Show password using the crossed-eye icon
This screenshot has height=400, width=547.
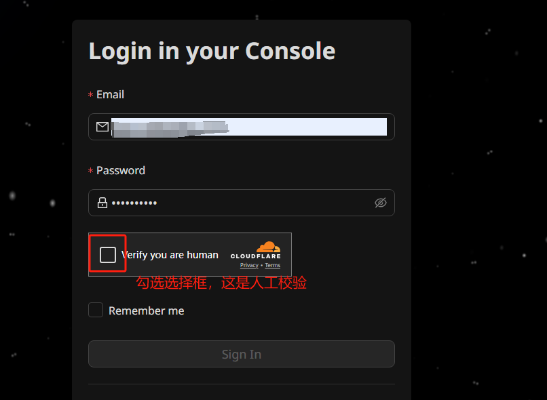380,203
